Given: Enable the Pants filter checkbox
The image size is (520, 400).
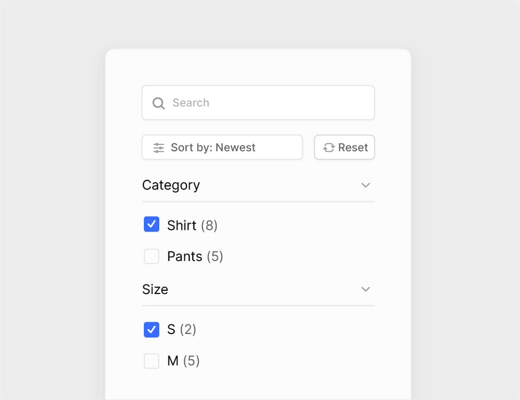Looking at the screenshot, I should click(151, 256).
